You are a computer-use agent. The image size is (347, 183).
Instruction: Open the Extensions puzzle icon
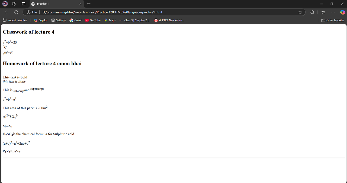(x=312, y=12)
